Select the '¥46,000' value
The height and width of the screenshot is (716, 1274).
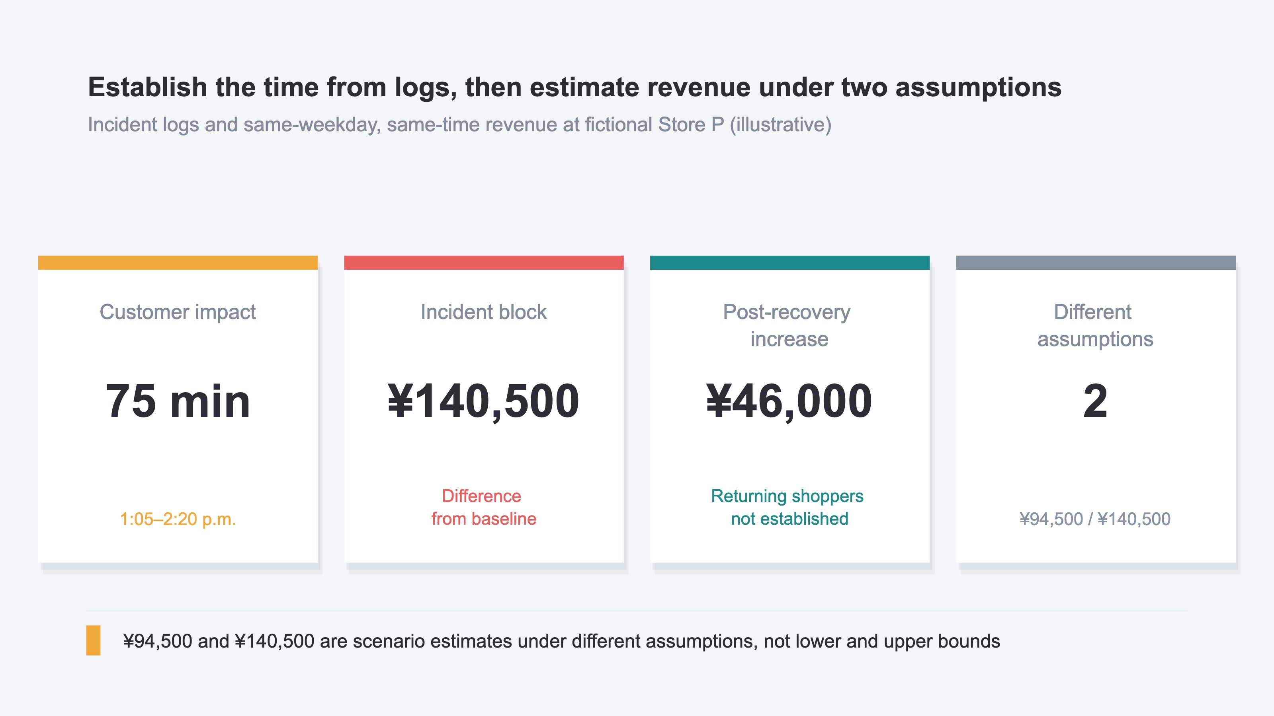coord(789,401)
